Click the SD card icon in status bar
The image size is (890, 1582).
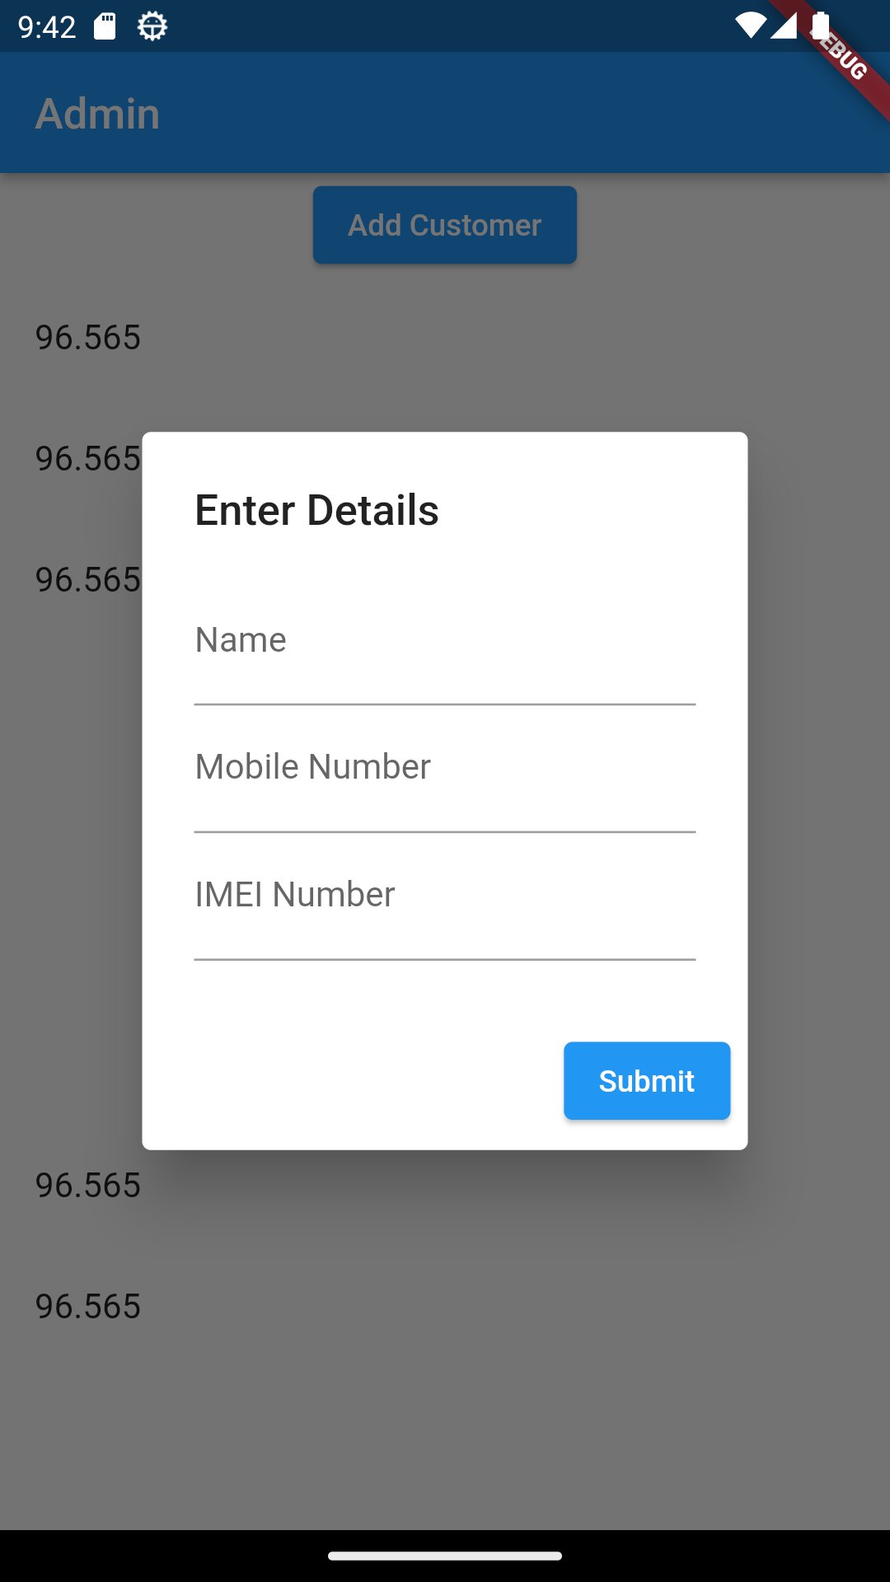105,25
